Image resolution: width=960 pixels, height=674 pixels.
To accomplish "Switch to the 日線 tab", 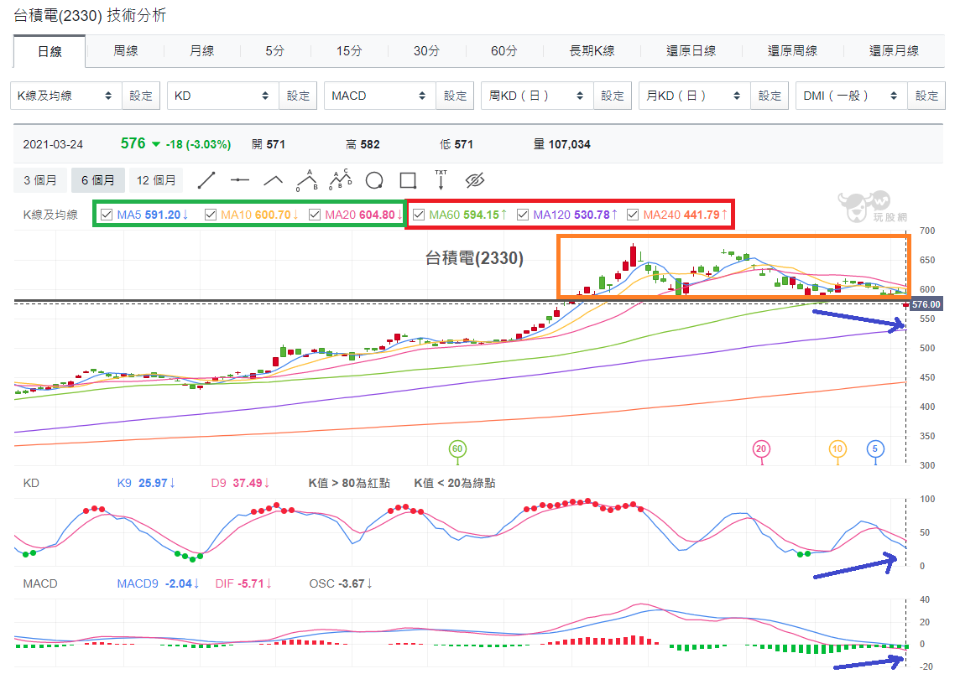I will [x=50, y=51].
